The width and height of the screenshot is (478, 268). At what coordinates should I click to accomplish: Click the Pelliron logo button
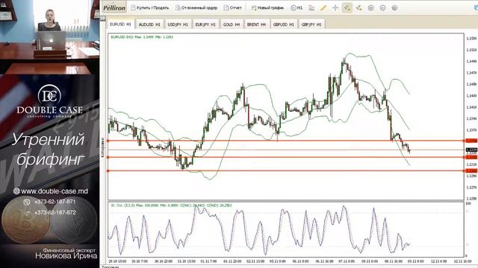coord(114,8)
